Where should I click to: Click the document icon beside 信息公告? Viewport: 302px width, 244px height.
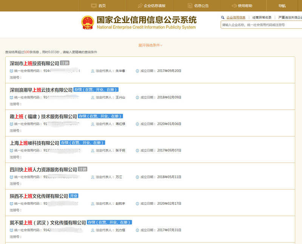(190, 6)
